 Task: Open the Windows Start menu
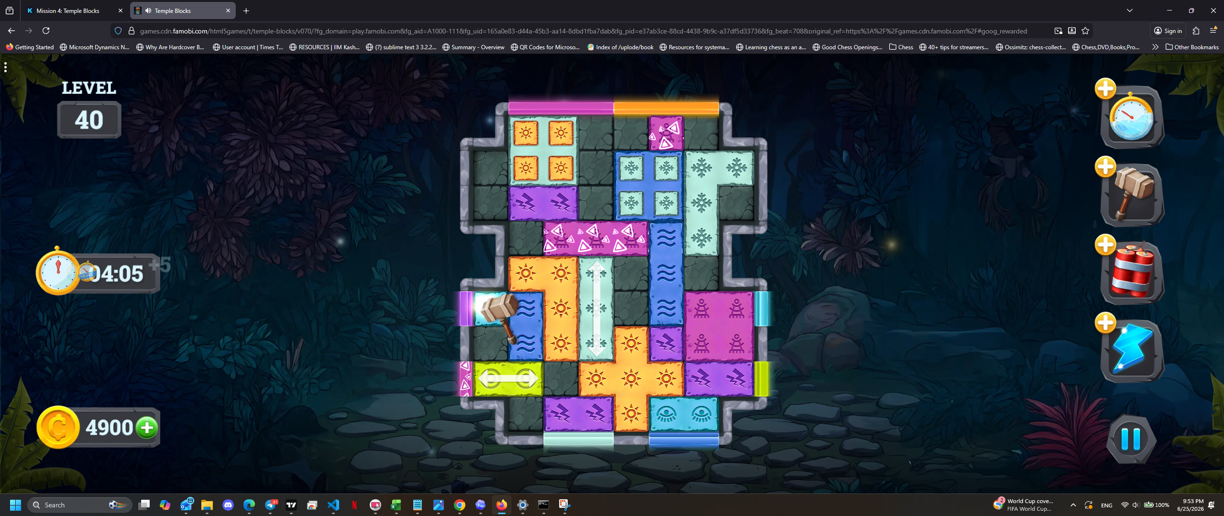(x=15, y=505)
